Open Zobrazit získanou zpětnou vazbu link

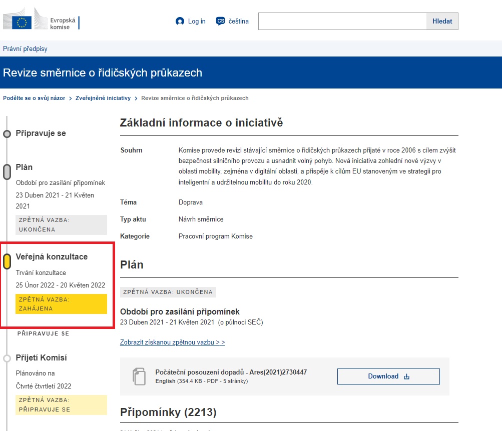(172, 342)
